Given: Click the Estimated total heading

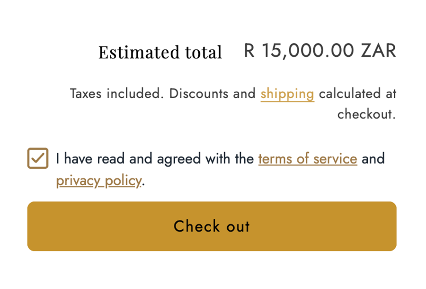Looking at the screenshot, I should click(x=160, y=52).
